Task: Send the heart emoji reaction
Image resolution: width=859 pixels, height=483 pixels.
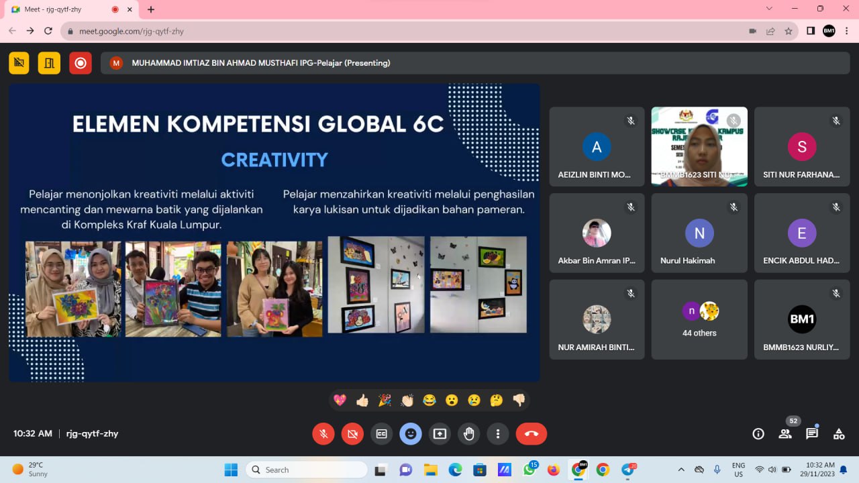Action: [340, 400]
